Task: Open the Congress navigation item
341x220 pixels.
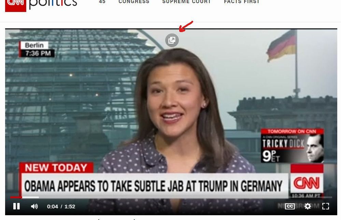Action: click(x=134, y=2)
